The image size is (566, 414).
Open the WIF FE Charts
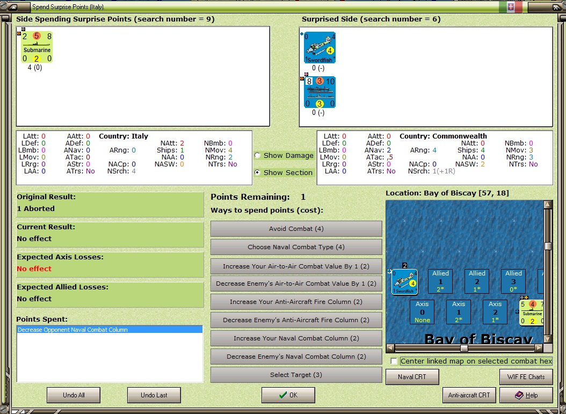point(526,377)
